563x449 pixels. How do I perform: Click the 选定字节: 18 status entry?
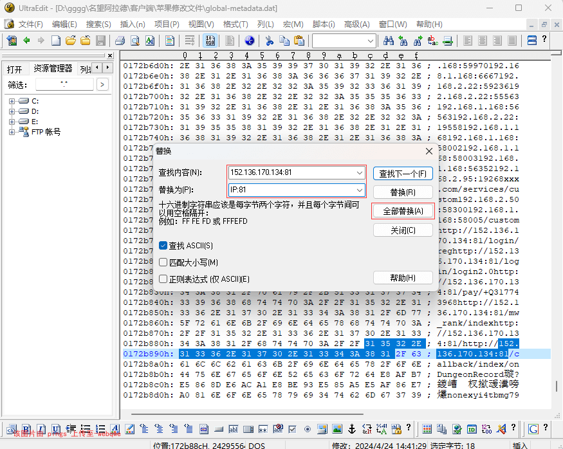click(x=453, y=445)
